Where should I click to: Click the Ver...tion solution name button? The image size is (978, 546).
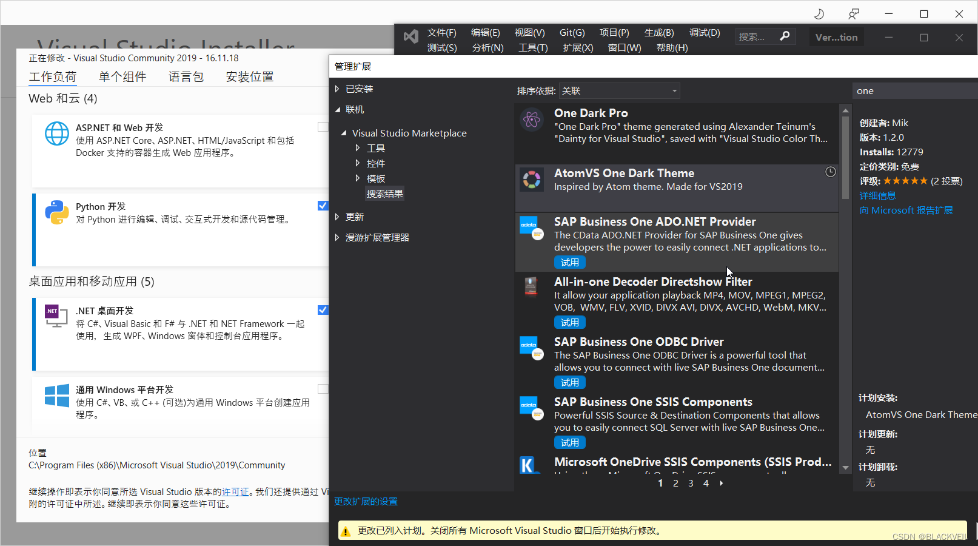click(x=836, y=38)
